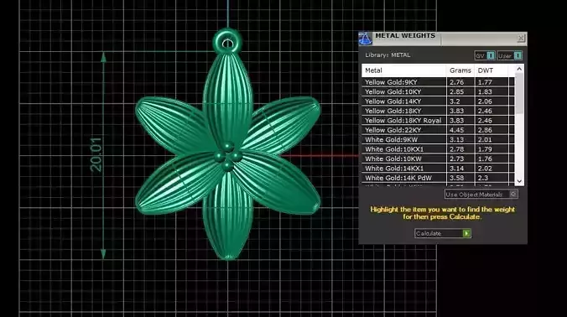Select the White Gold:14KX1 row

pos(438,169)
